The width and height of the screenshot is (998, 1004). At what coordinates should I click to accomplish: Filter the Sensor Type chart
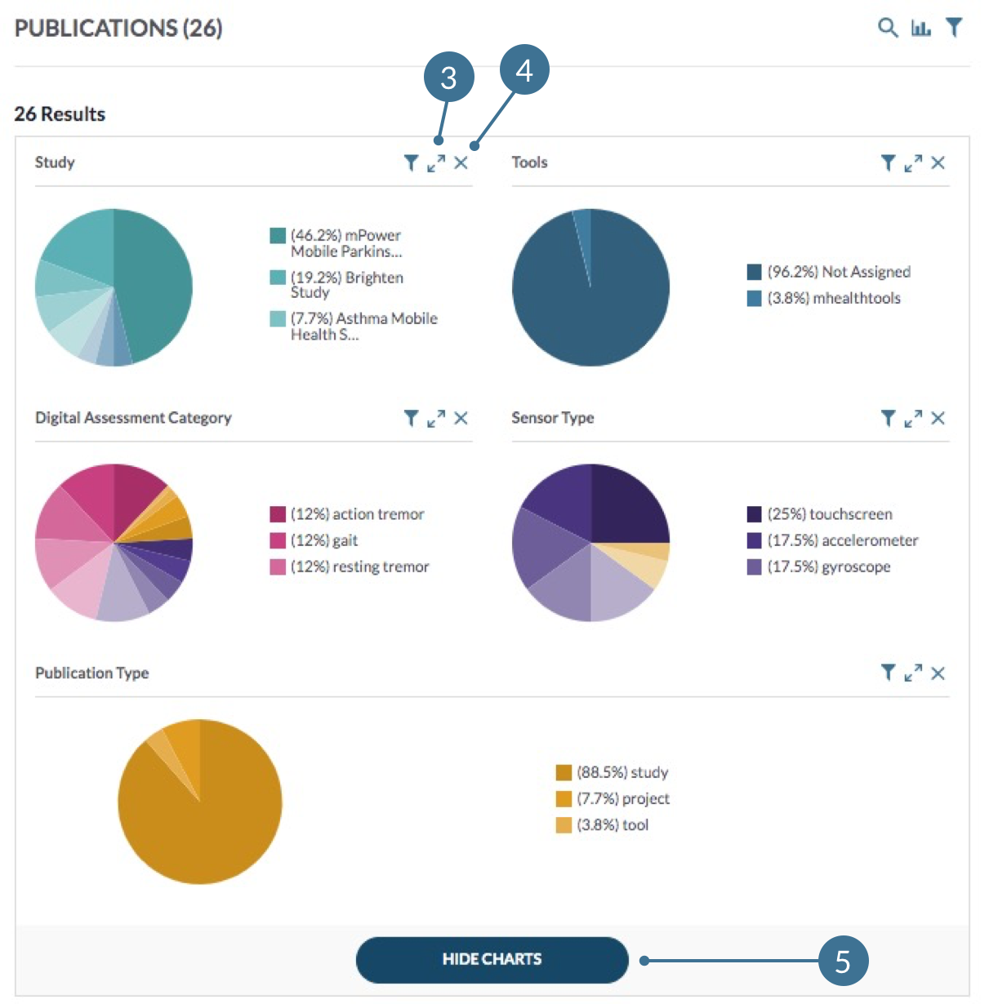pos(888,419)
